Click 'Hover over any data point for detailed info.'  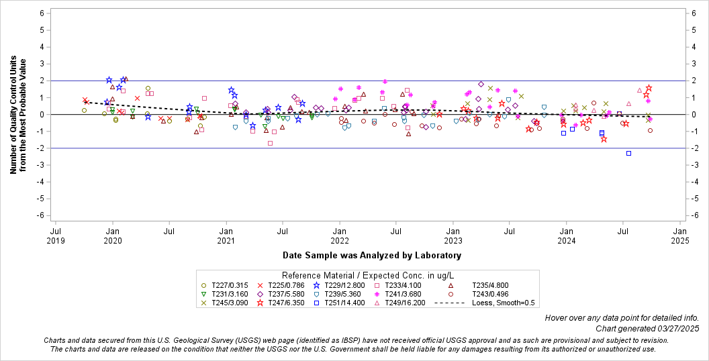click(622, 318)
